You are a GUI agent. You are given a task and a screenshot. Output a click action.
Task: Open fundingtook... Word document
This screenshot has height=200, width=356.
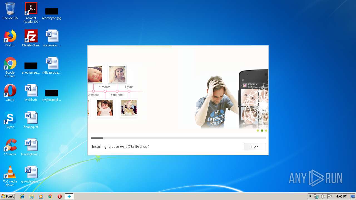[x=31, y=147]
